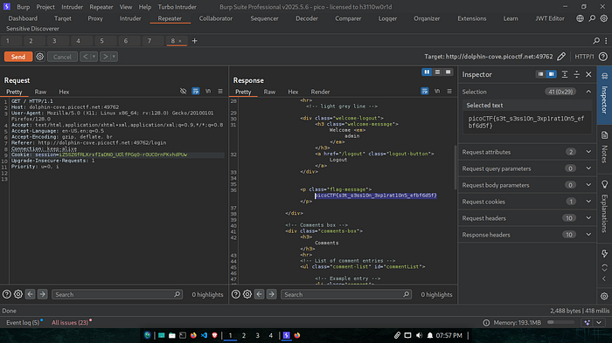
Task: Open response search settings gear
Action: pos(247,294)
